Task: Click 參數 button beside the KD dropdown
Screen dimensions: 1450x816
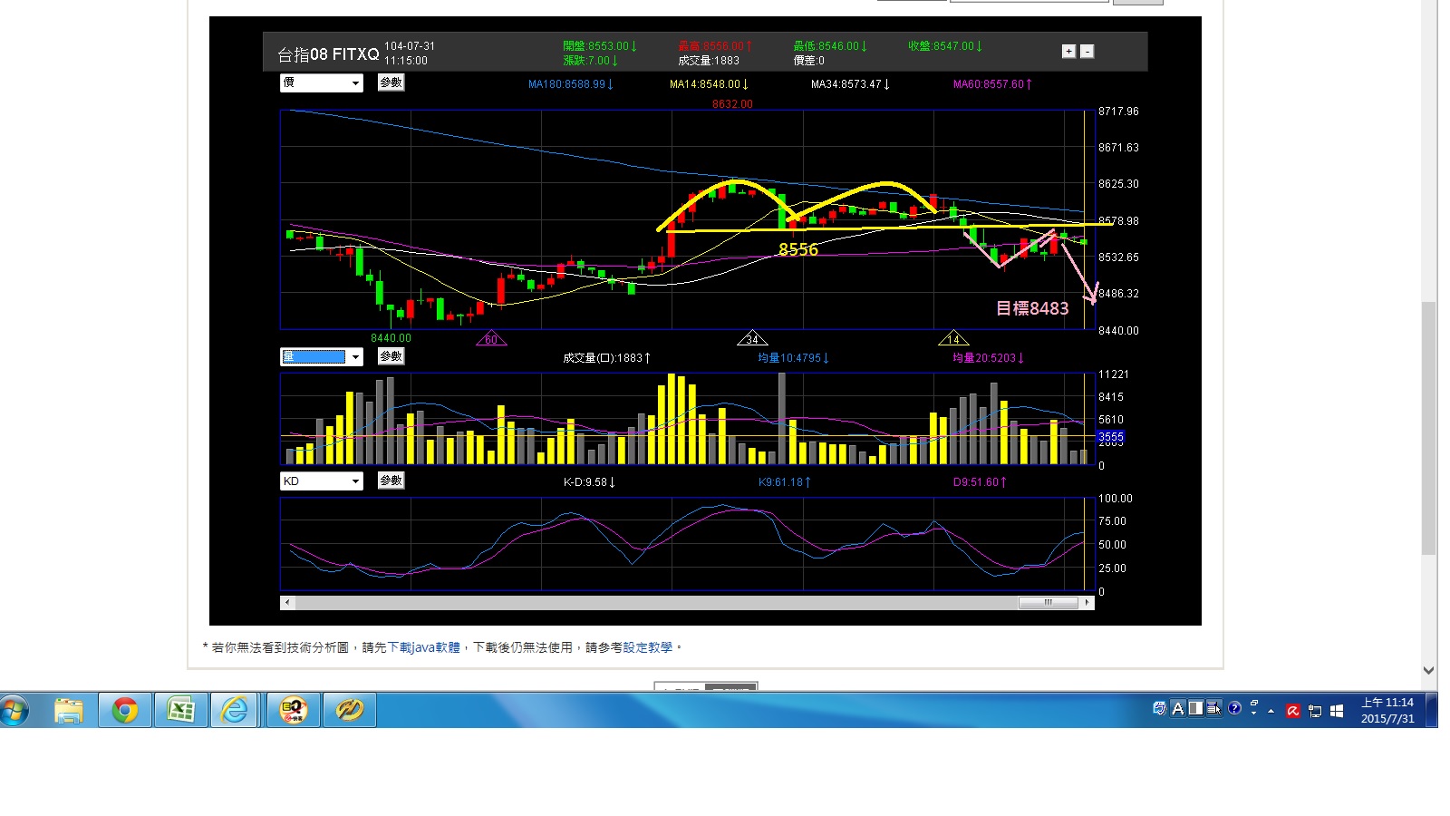Action: (391, 481)
